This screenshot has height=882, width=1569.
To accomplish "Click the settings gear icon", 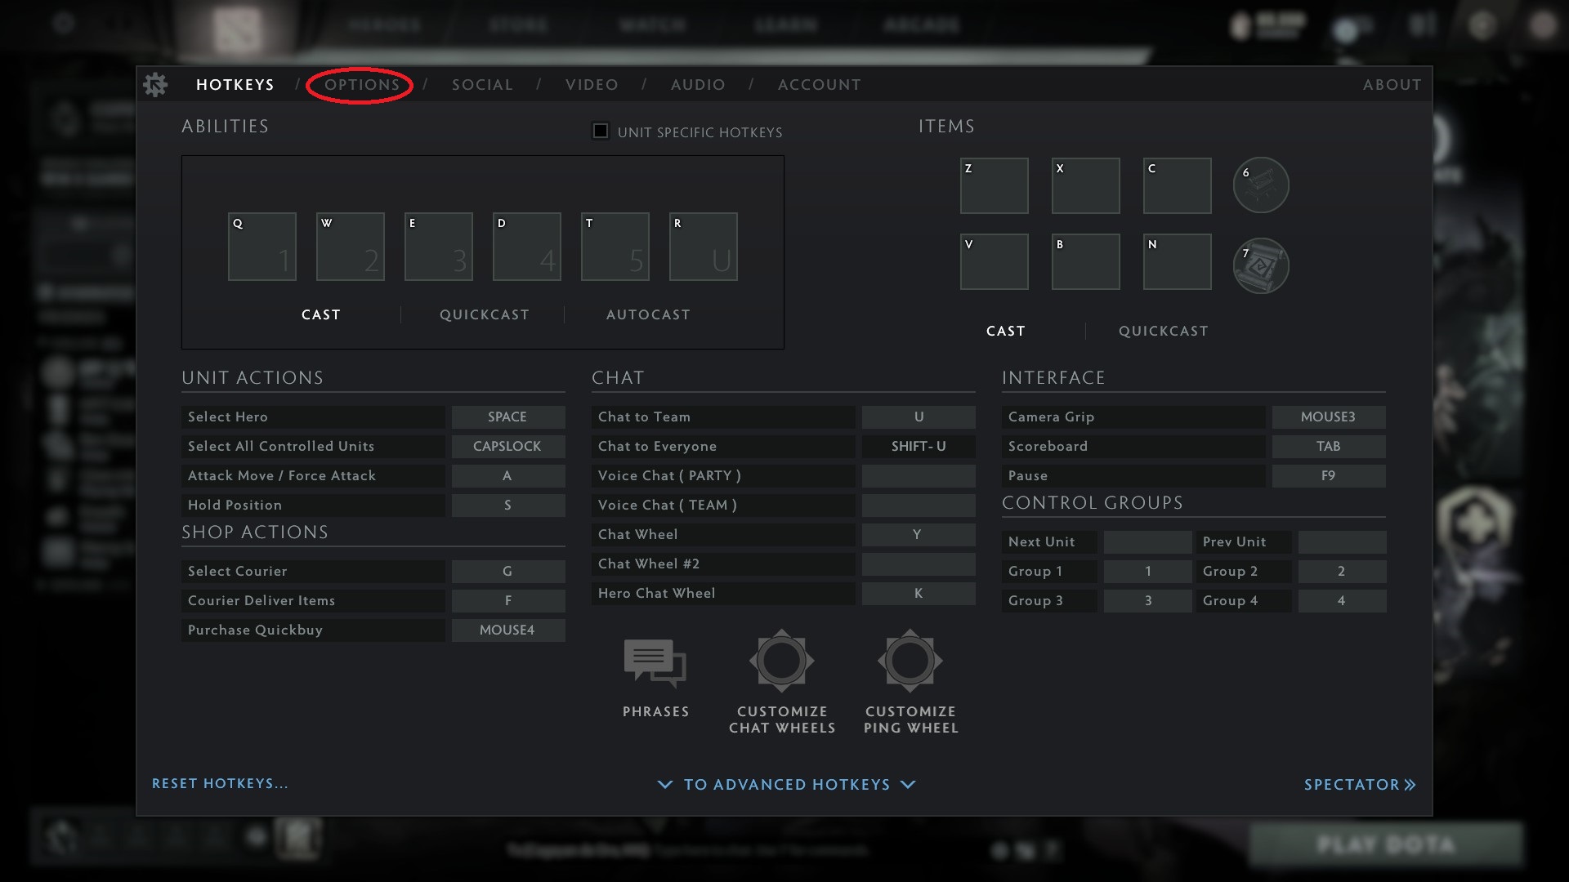I will click(x=155, y=84).
